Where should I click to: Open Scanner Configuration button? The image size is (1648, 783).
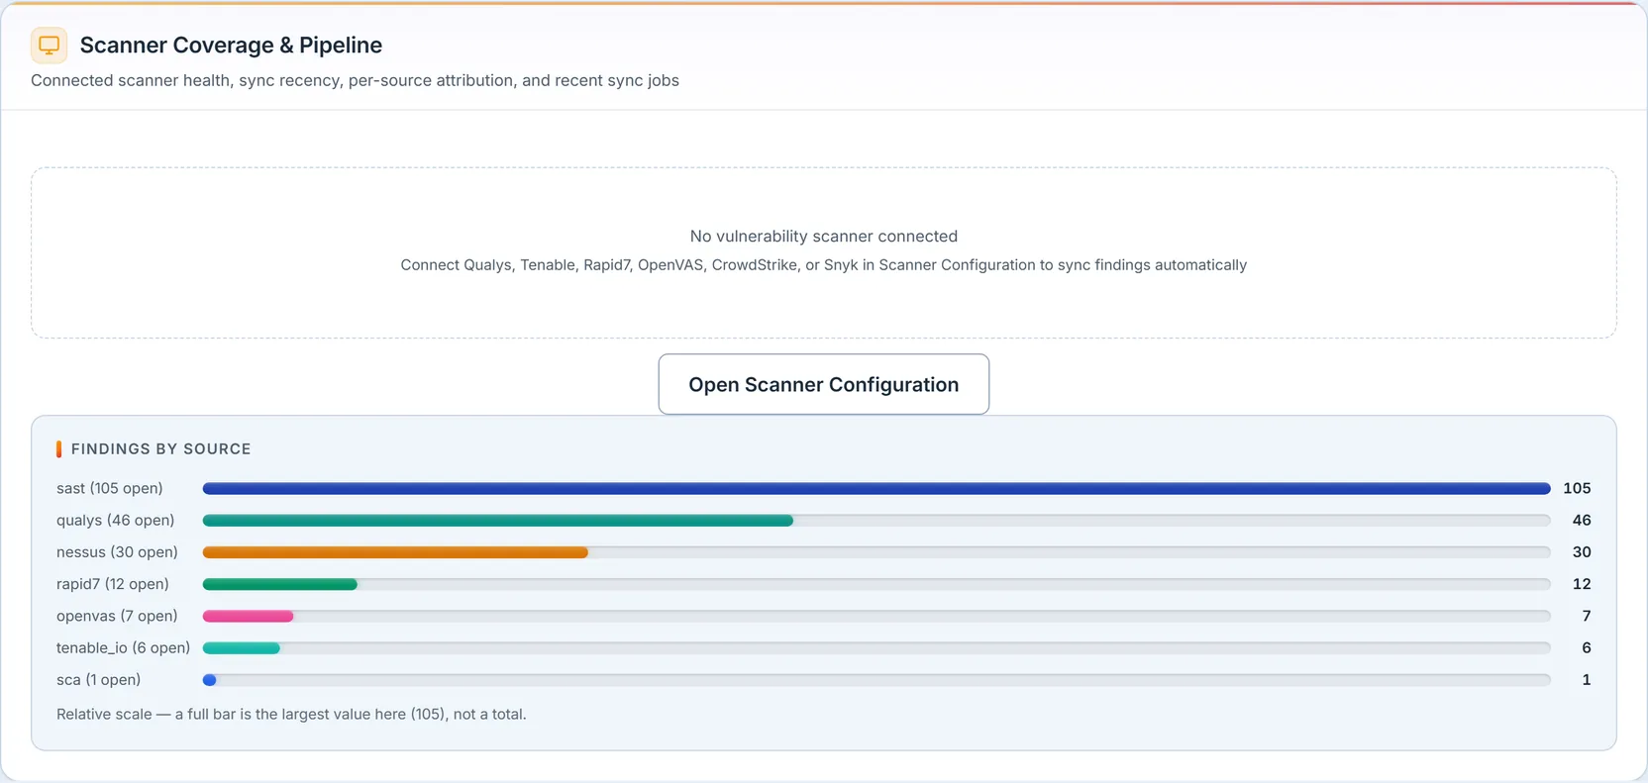click(x=823, y=384)
